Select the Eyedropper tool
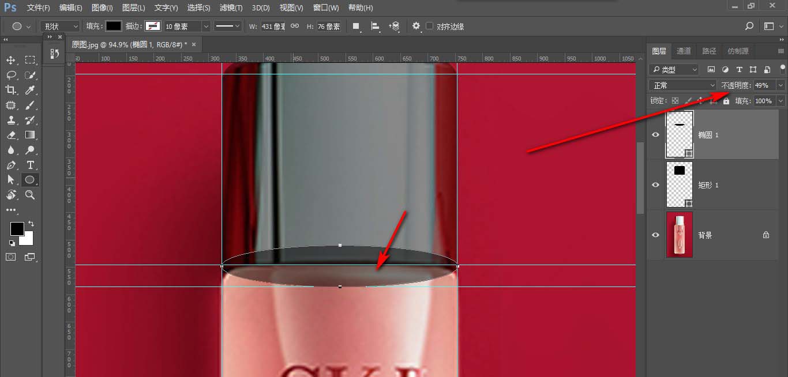The width and height of the screenshot is (788, 377). coord(30,90)
